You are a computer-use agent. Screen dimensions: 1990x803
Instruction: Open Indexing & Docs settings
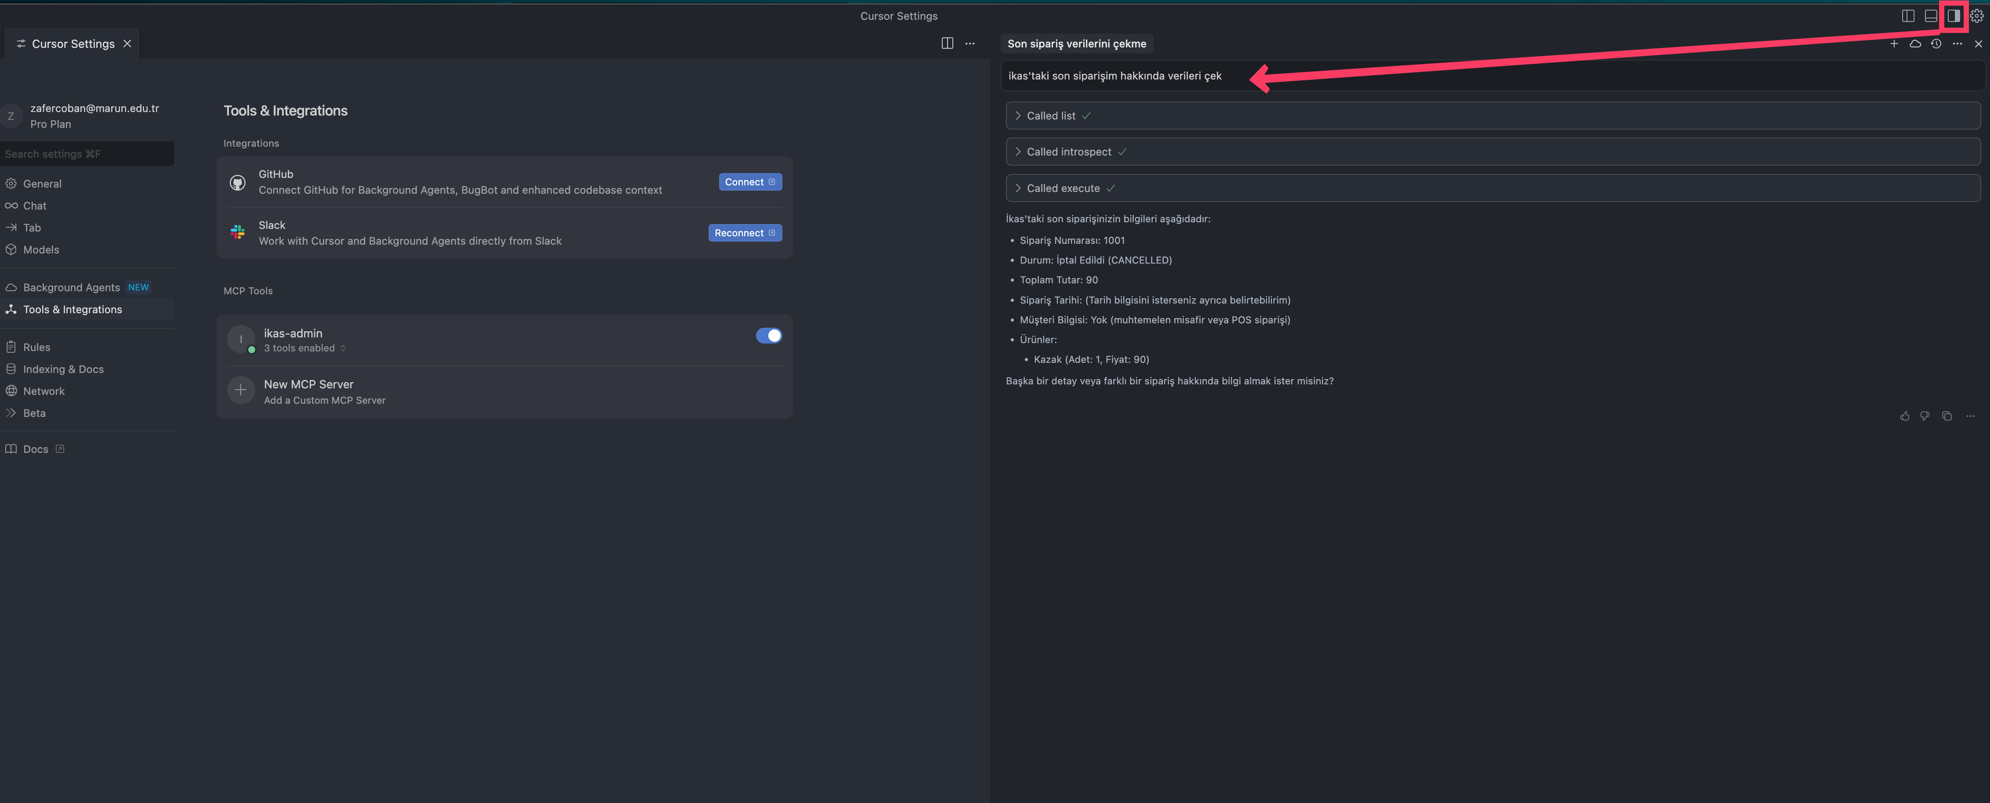(x=87, y=369)
